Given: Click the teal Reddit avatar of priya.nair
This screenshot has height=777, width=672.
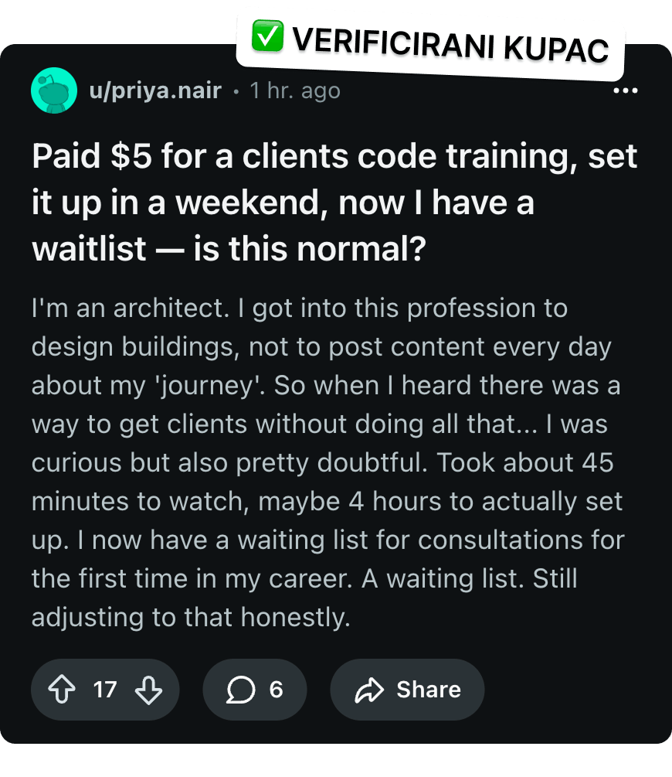Looking at the screenshot, I should point(54,90).
